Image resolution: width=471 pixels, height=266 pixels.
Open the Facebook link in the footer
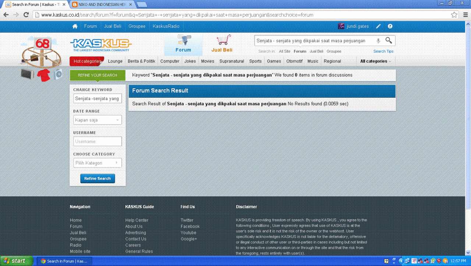190,227
